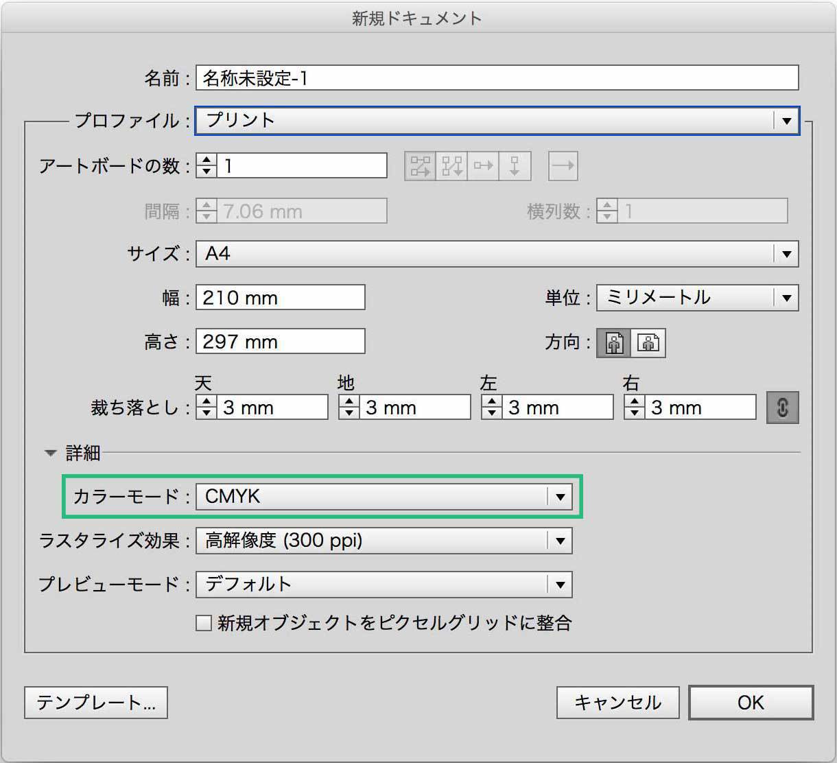The height and width of the screenshot is (763, 837).
Task: Select the arrange-by-row artboard layout icon
Action: (x=484, y=165)
